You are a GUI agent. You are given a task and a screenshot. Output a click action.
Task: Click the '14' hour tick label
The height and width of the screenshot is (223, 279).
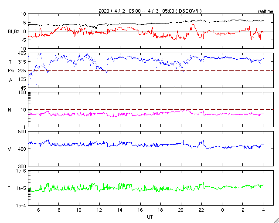pos(120,210)
